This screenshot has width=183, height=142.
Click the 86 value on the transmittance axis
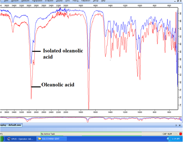coord(180,59)
